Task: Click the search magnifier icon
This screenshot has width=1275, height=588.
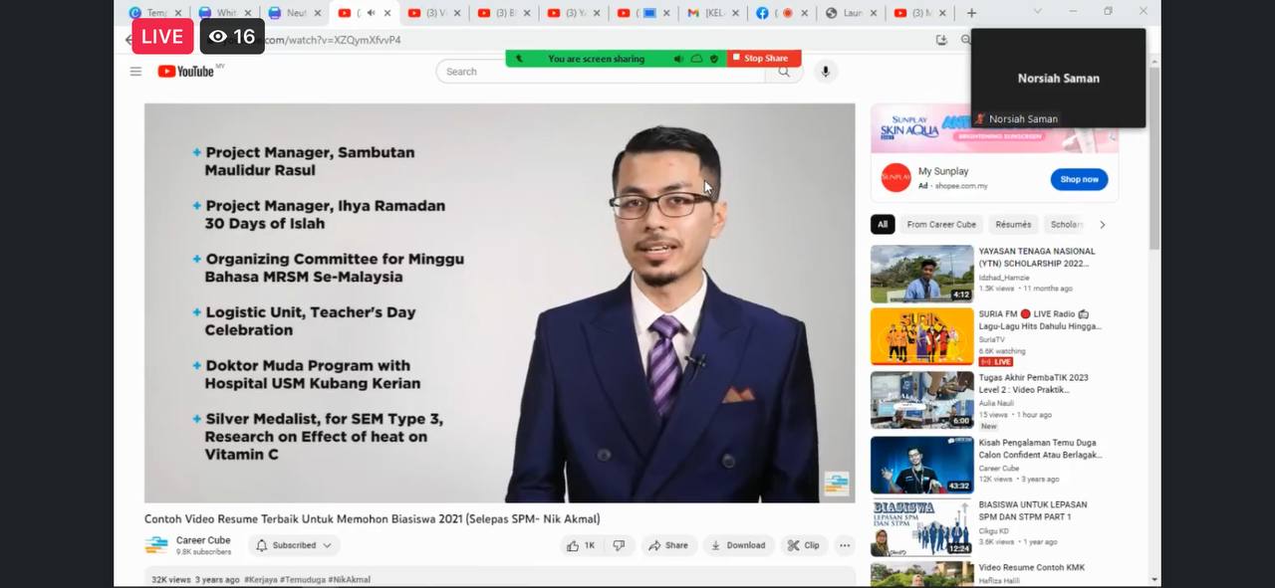Action: pyautogui.click(x=785, y=73)
